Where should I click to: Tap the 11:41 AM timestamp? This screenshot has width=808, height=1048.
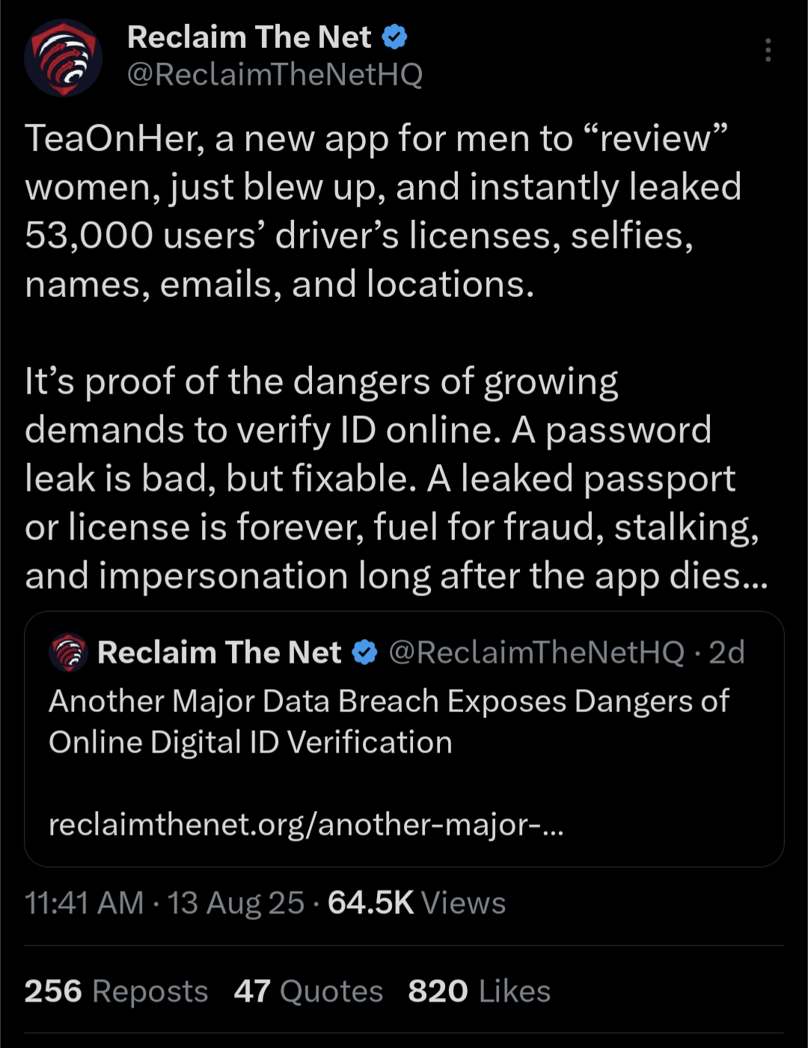point(84,903)
